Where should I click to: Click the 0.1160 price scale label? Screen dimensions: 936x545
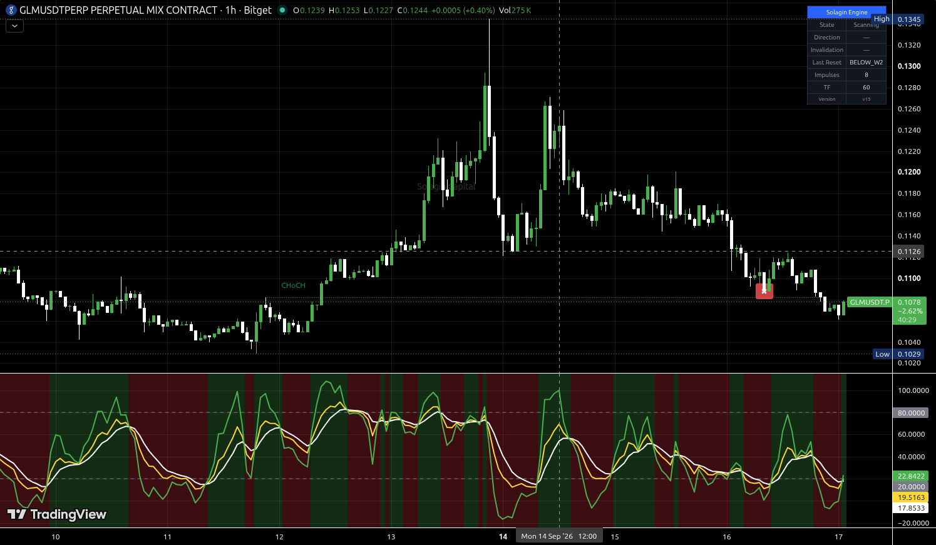(x=909, y=215)
